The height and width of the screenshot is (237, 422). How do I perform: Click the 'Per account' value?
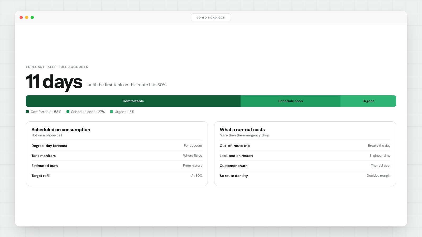click(x=193, y=146)
